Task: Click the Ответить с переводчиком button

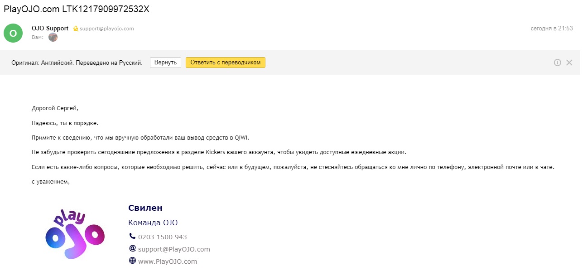Action: click(x=226, y=63)
